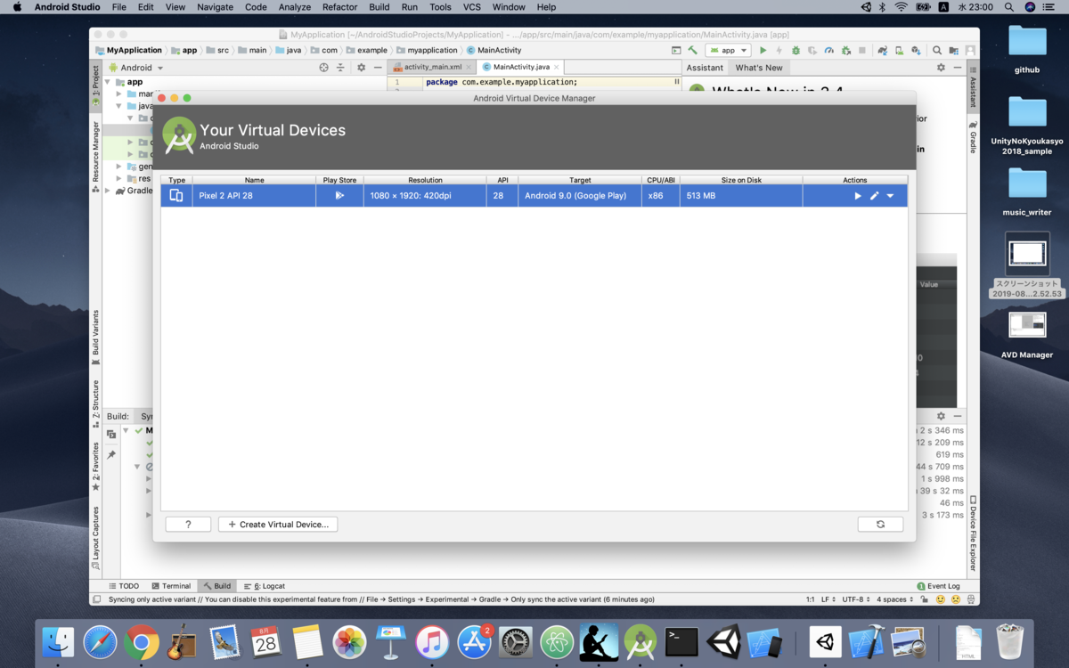Open SDK Manager toolbar icon
Viewport: 1069px width, 668px height.
pyautogui.click(x=917, y=51)
